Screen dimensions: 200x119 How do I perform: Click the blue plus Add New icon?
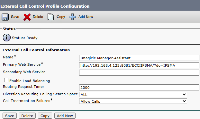[x=72, y=17]
